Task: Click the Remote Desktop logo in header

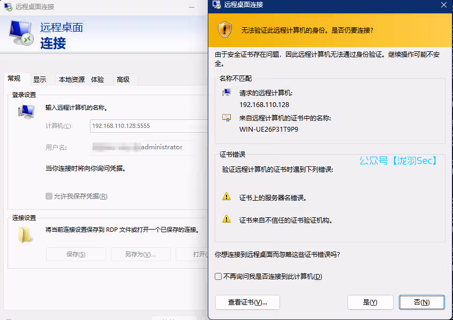Action: [21, 33]
